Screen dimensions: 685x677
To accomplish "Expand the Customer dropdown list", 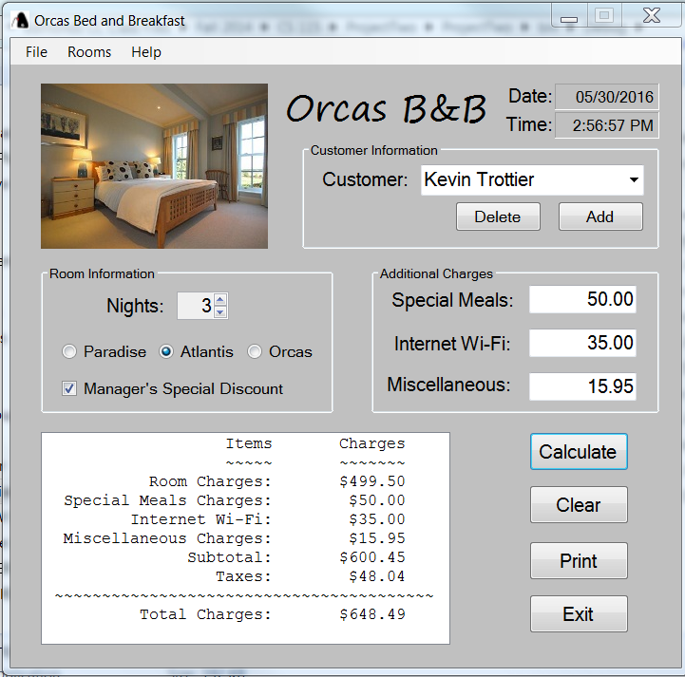I will 633,180.
